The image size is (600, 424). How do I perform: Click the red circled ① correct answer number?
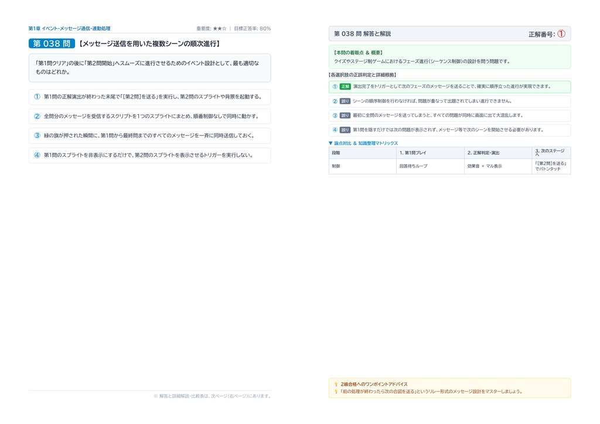561,33
